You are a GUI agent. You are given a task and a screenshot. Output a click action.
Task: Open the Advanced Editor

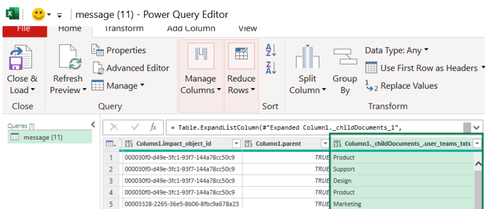pos(131,68)
